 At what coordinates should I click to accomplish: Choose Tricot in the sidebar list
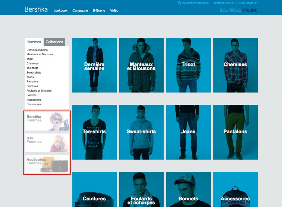(x=30, y=59)
